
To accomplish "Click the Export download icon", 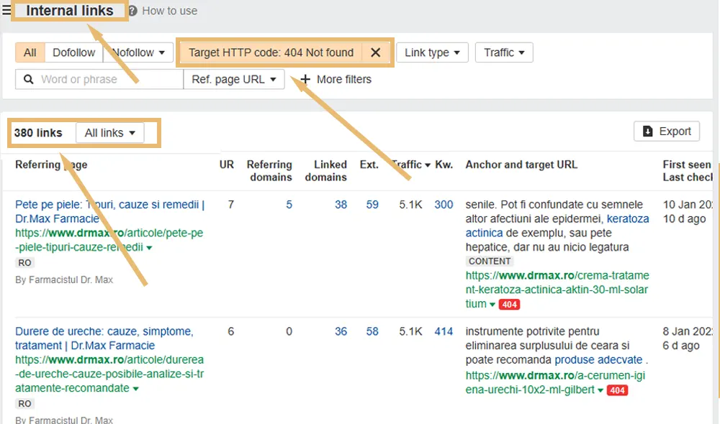I will pos(647,132).
